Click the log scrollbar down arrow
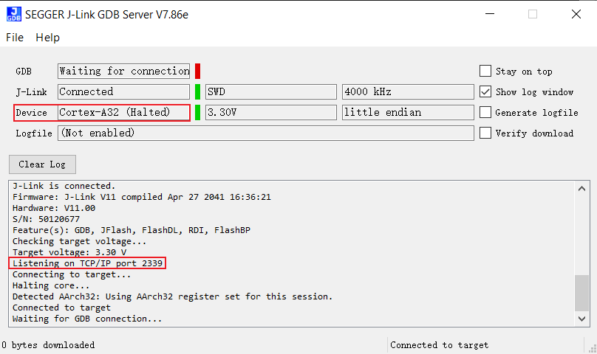Screen dimensions: 597x354 pyautogui.click(x=582, y=319)
